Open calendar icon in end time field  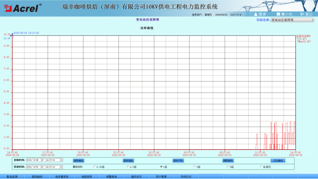pyautogui.click(x=42, y=167)
